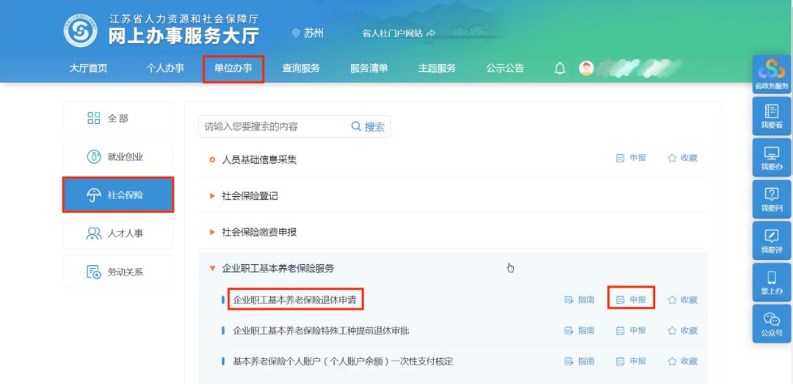793x384 pixels.
Task: Select 就业创业 category in sidebar
Action: [x=117, y=157]
